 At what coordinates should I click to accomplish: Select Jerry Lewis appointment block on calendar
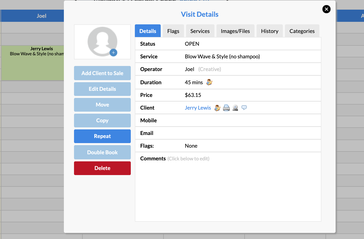point(33,66)
